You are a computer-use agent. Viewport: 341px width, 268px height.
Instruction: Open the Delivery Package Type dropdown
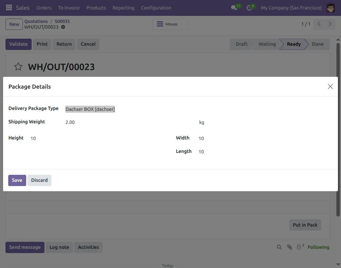tap(90, 109)
